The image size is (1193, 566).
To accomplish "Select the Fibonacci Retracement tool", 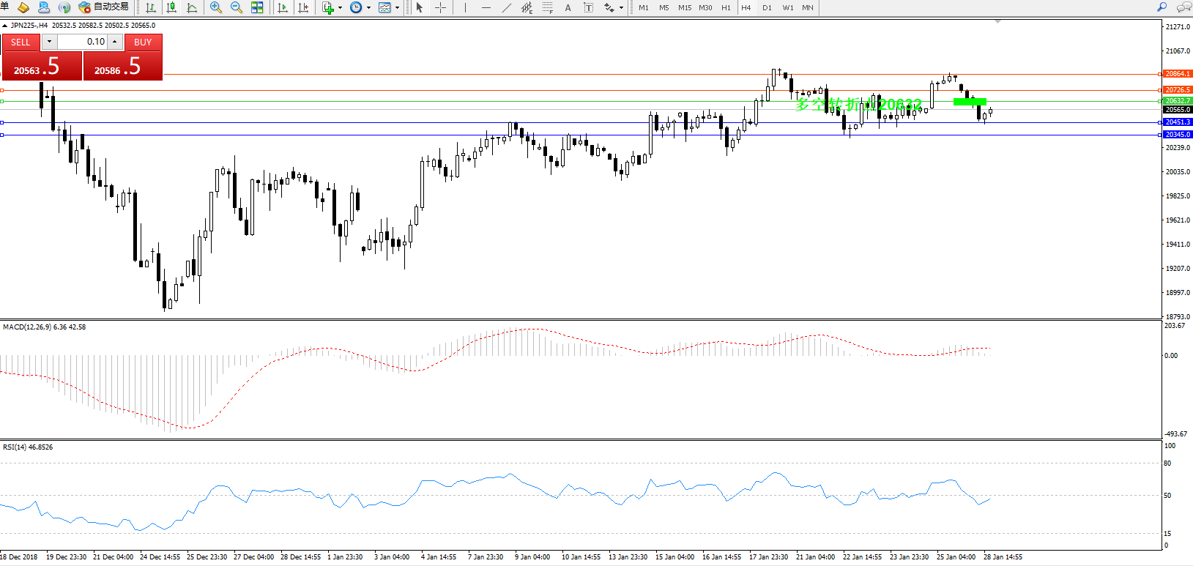I will pyautogui.click(x=547, y=7).
